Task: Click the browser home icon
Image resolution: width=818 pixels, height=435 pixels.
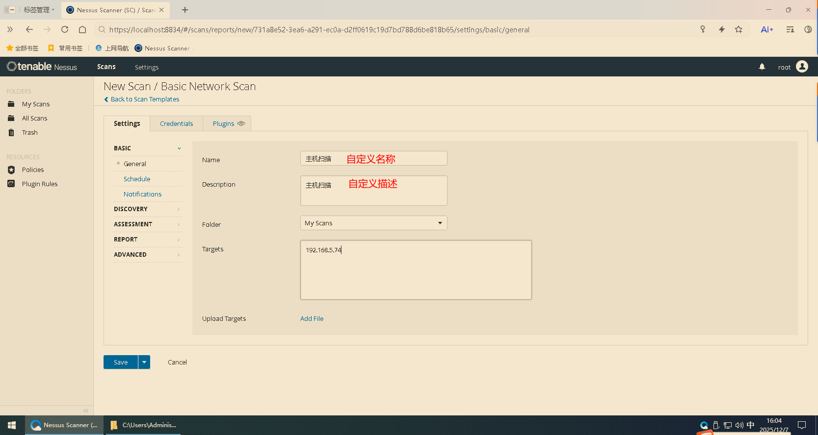Action: point(82,29)
